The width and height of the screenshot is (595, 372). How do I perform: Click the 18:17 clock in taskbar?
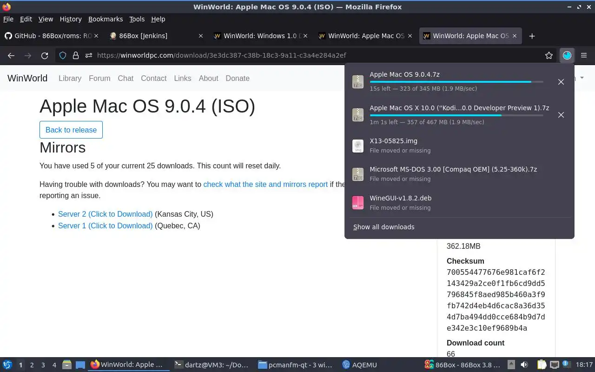coord(584,365)
